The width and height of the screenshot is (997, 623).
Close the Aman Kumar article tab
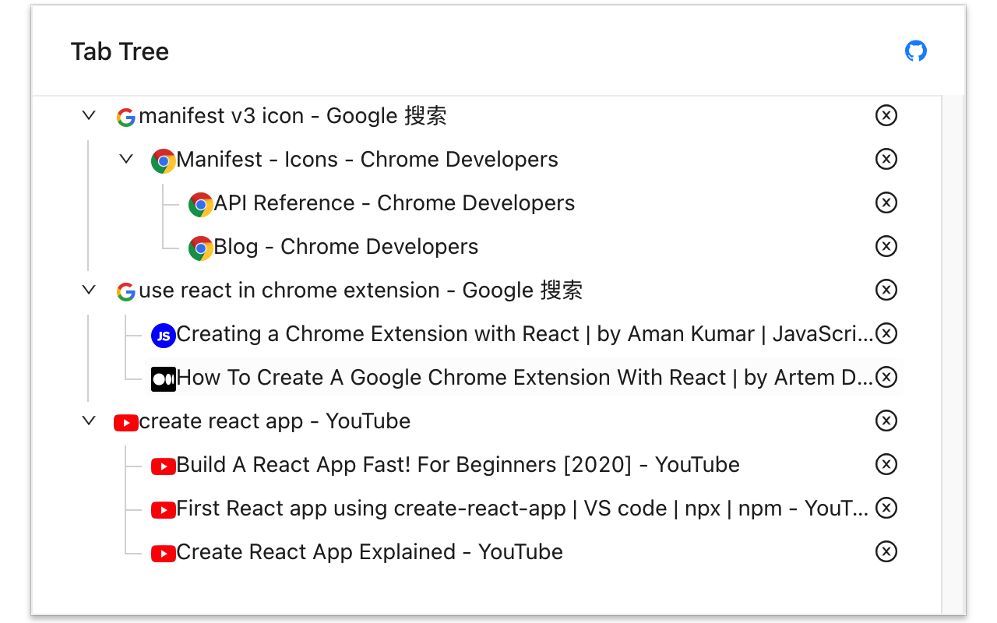[x=886, y=333]
